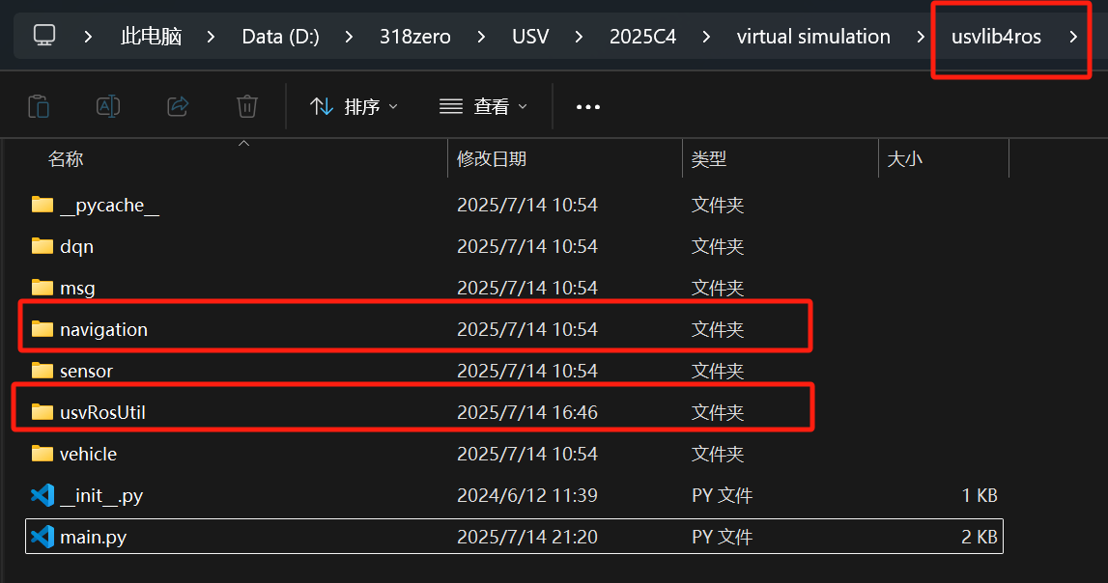Open the three-dot more options menu

point(588,106)
